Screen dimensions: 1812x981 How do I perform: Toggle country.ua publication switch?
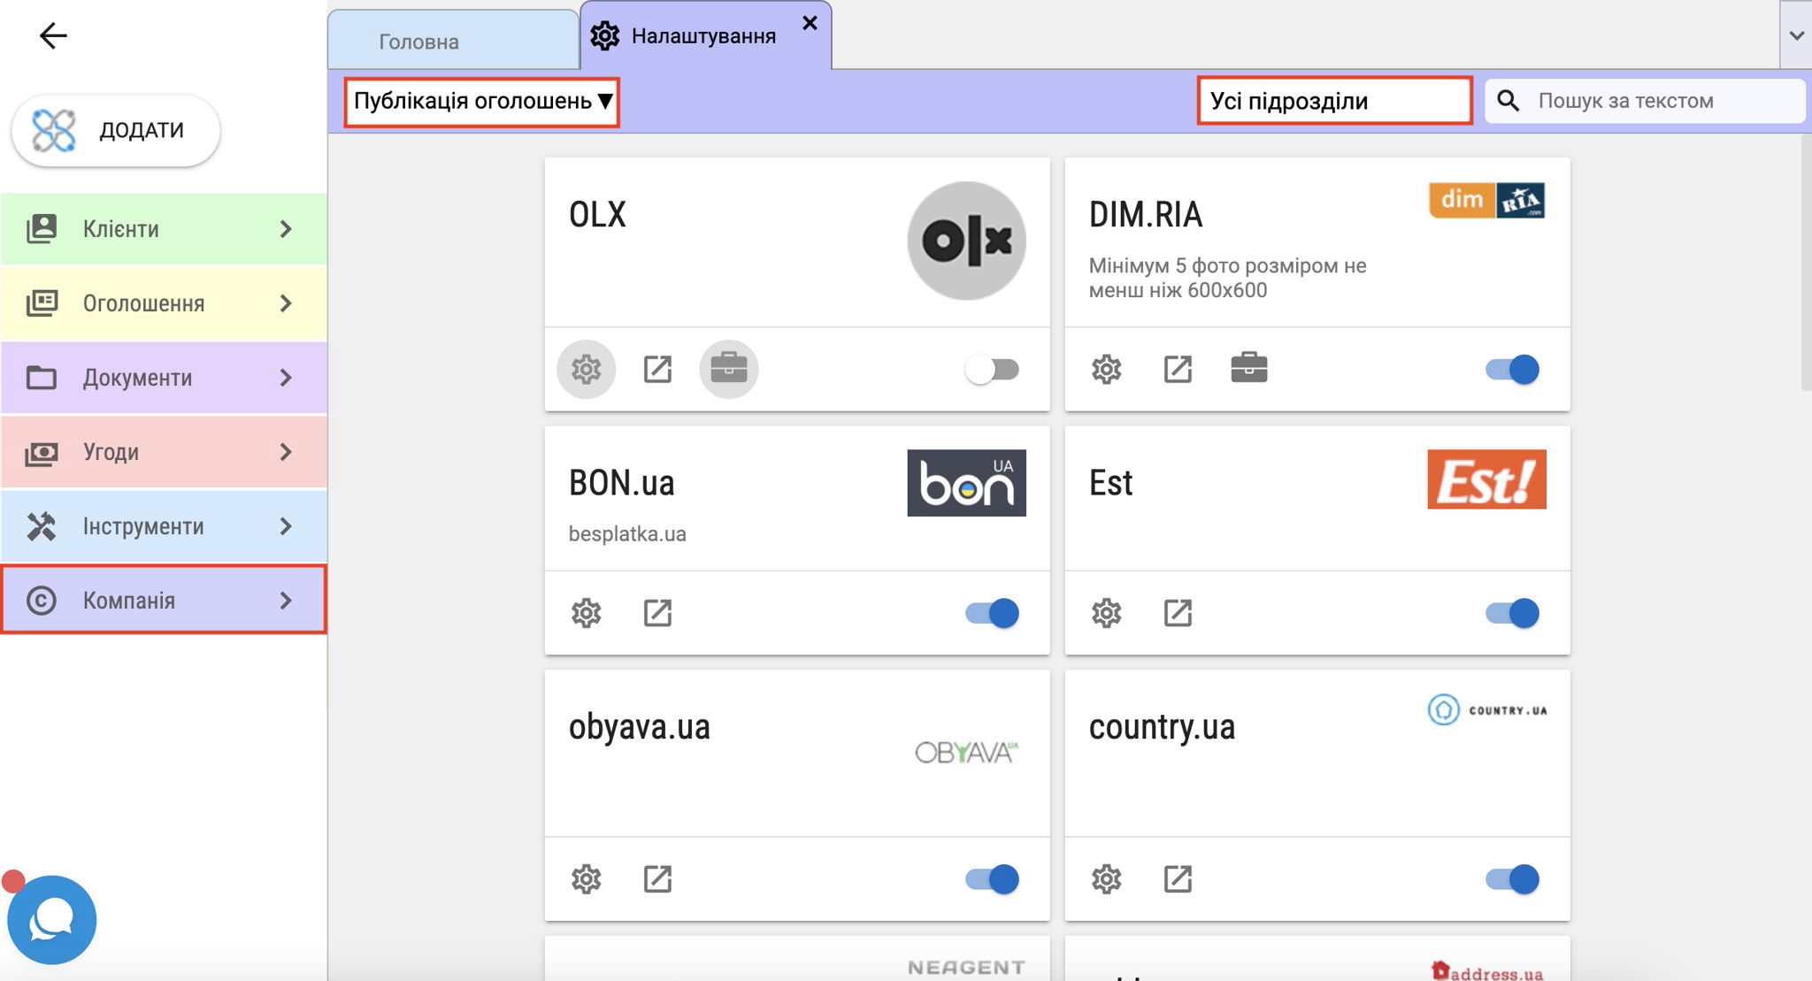point(1512,879)
